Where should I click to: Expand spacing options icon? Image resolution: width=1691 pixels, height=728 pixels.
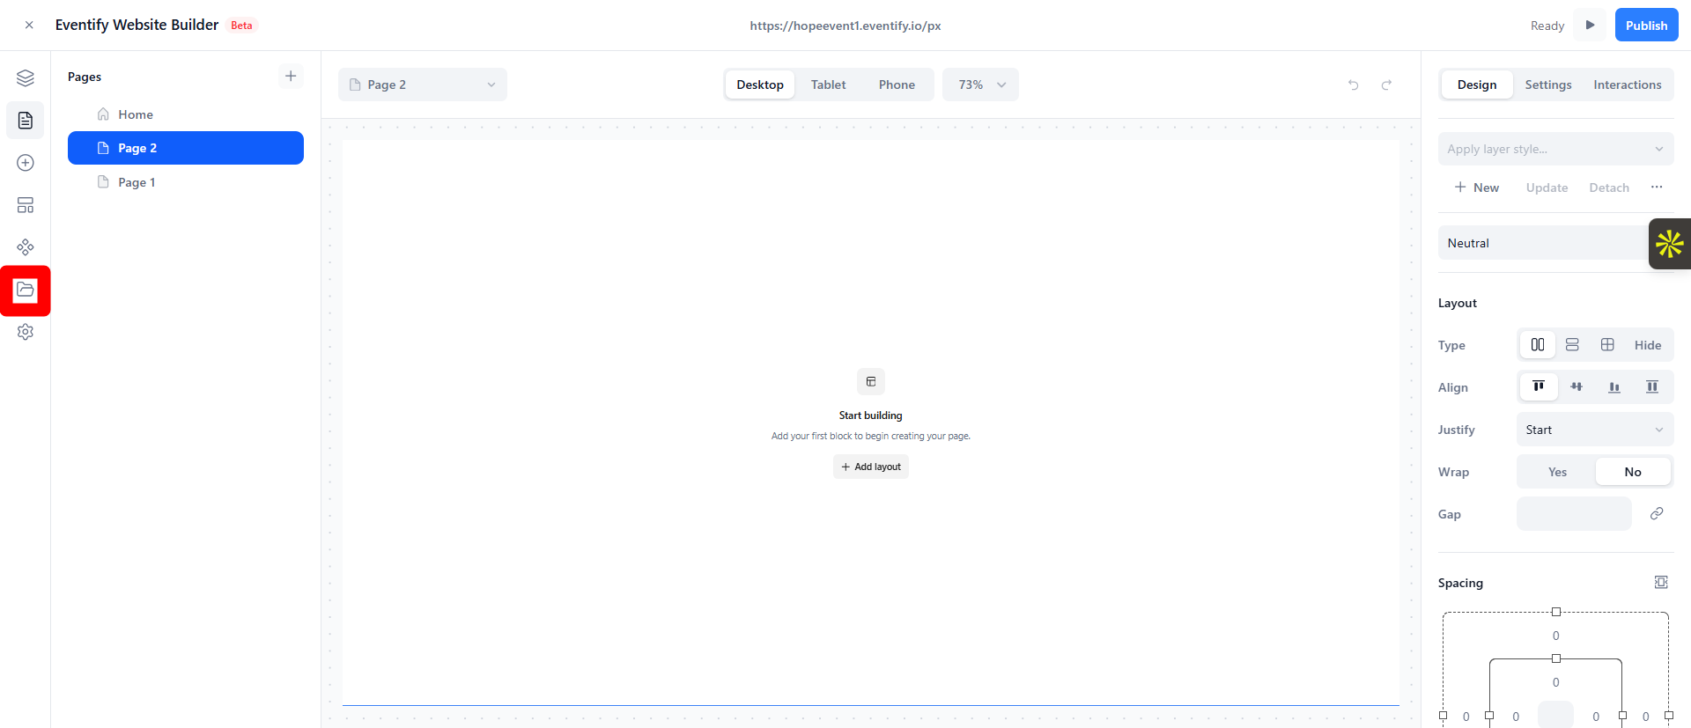1661,582
